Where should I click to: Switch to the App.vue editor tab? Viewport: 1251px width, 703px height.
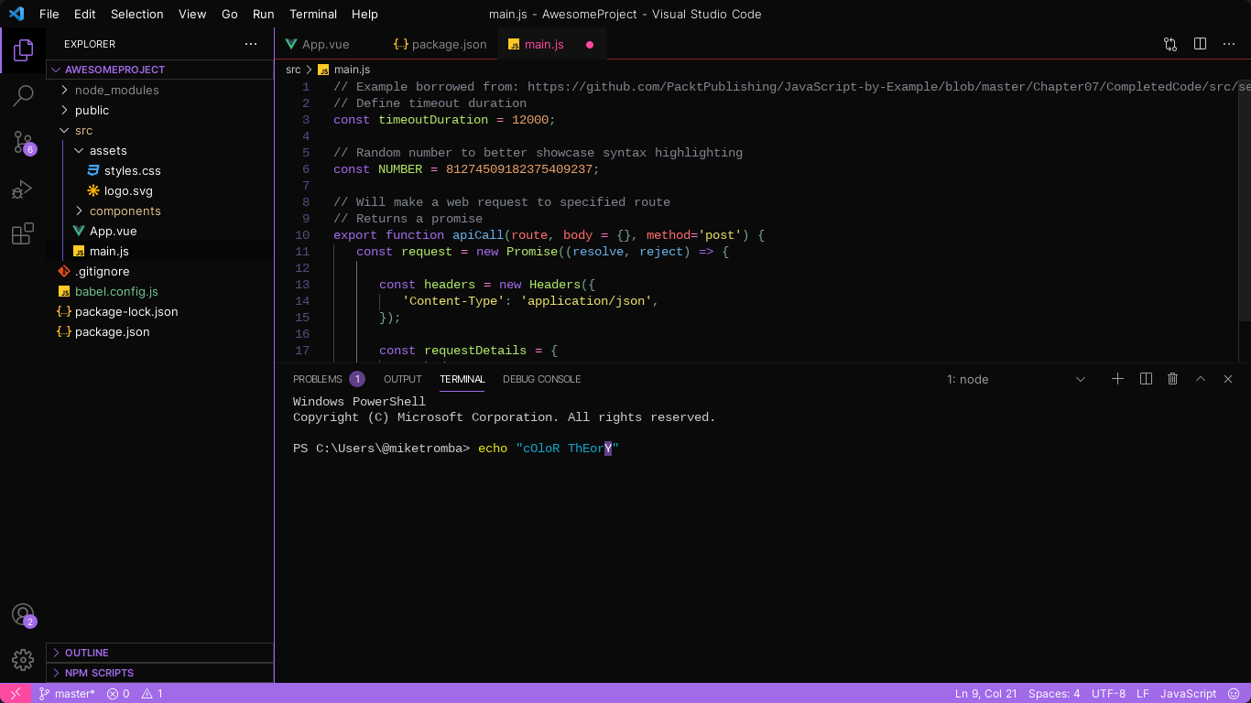(329, 44)
